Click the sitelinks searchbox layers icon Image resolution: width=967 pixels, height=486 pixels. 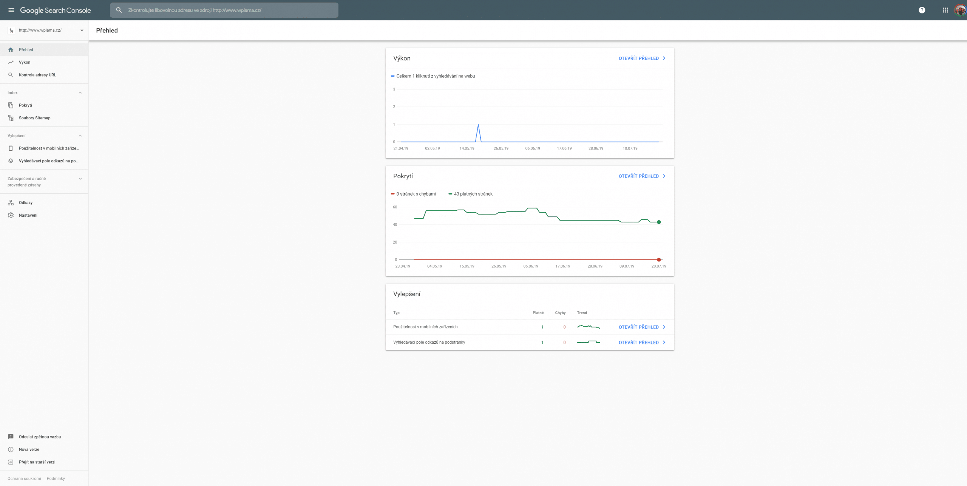click(11, 161)
